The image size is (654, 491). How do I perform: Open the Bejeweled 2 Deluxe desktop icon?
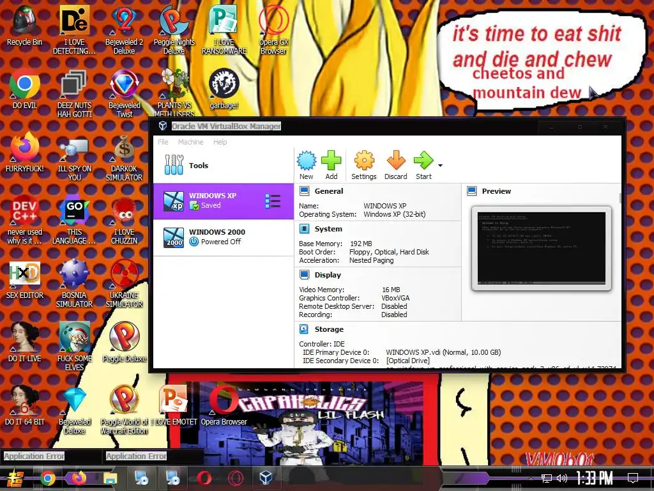coord(124,30)
